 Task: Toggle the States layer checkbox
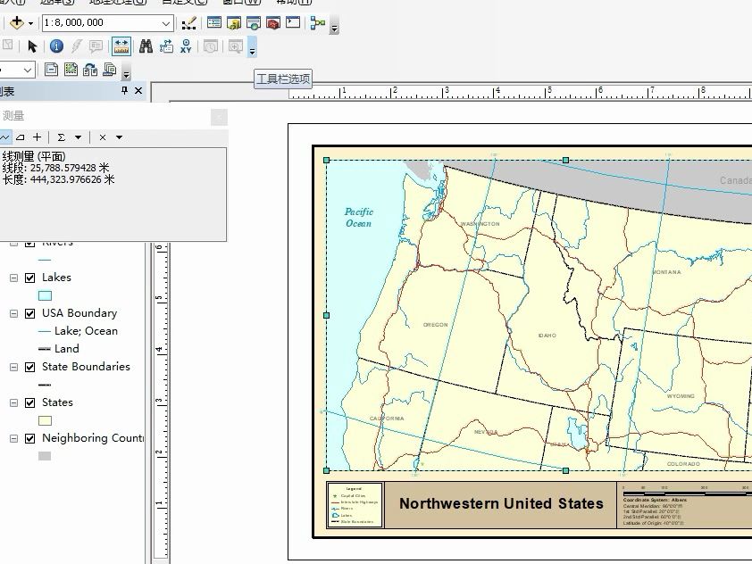tap(29, 402)
